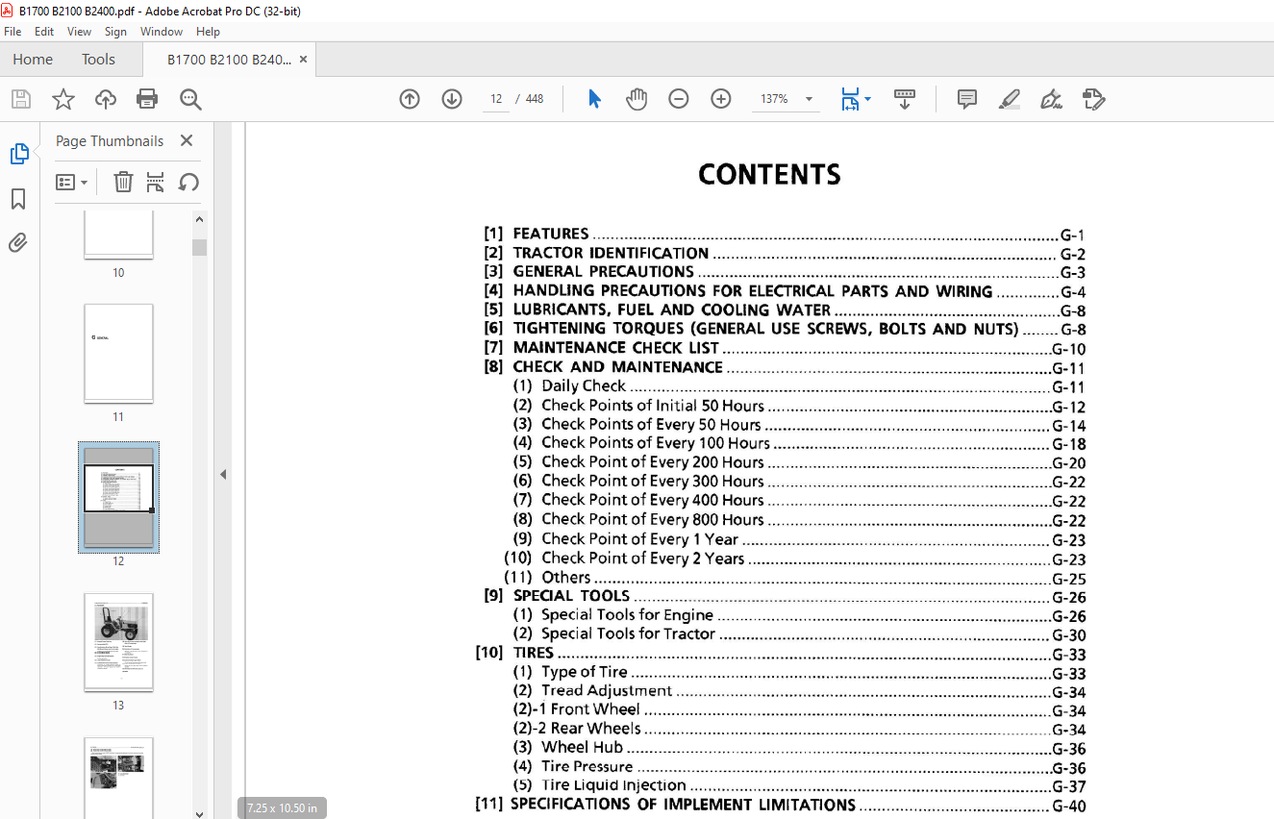Screen dimensions: 1274x819
Task: Click the Tire Pressure contents line
Action: [798, 767]
